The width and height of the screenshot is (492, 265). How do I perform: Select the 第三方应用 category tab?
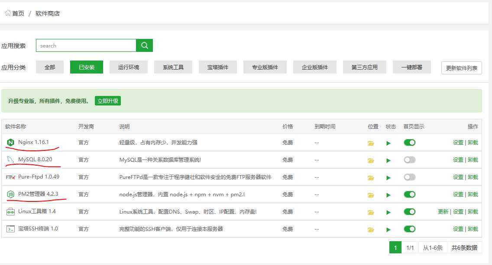point(364,67)
